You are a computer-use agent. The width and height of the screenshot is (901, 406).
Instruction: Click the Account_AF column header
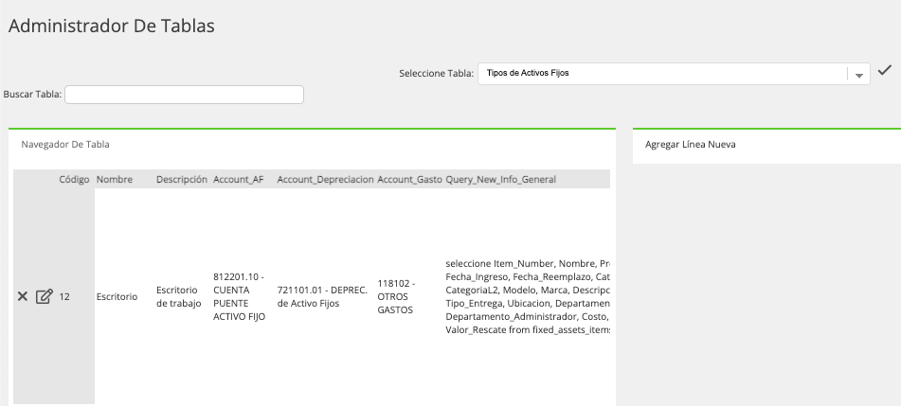click(x=239, y=179)
